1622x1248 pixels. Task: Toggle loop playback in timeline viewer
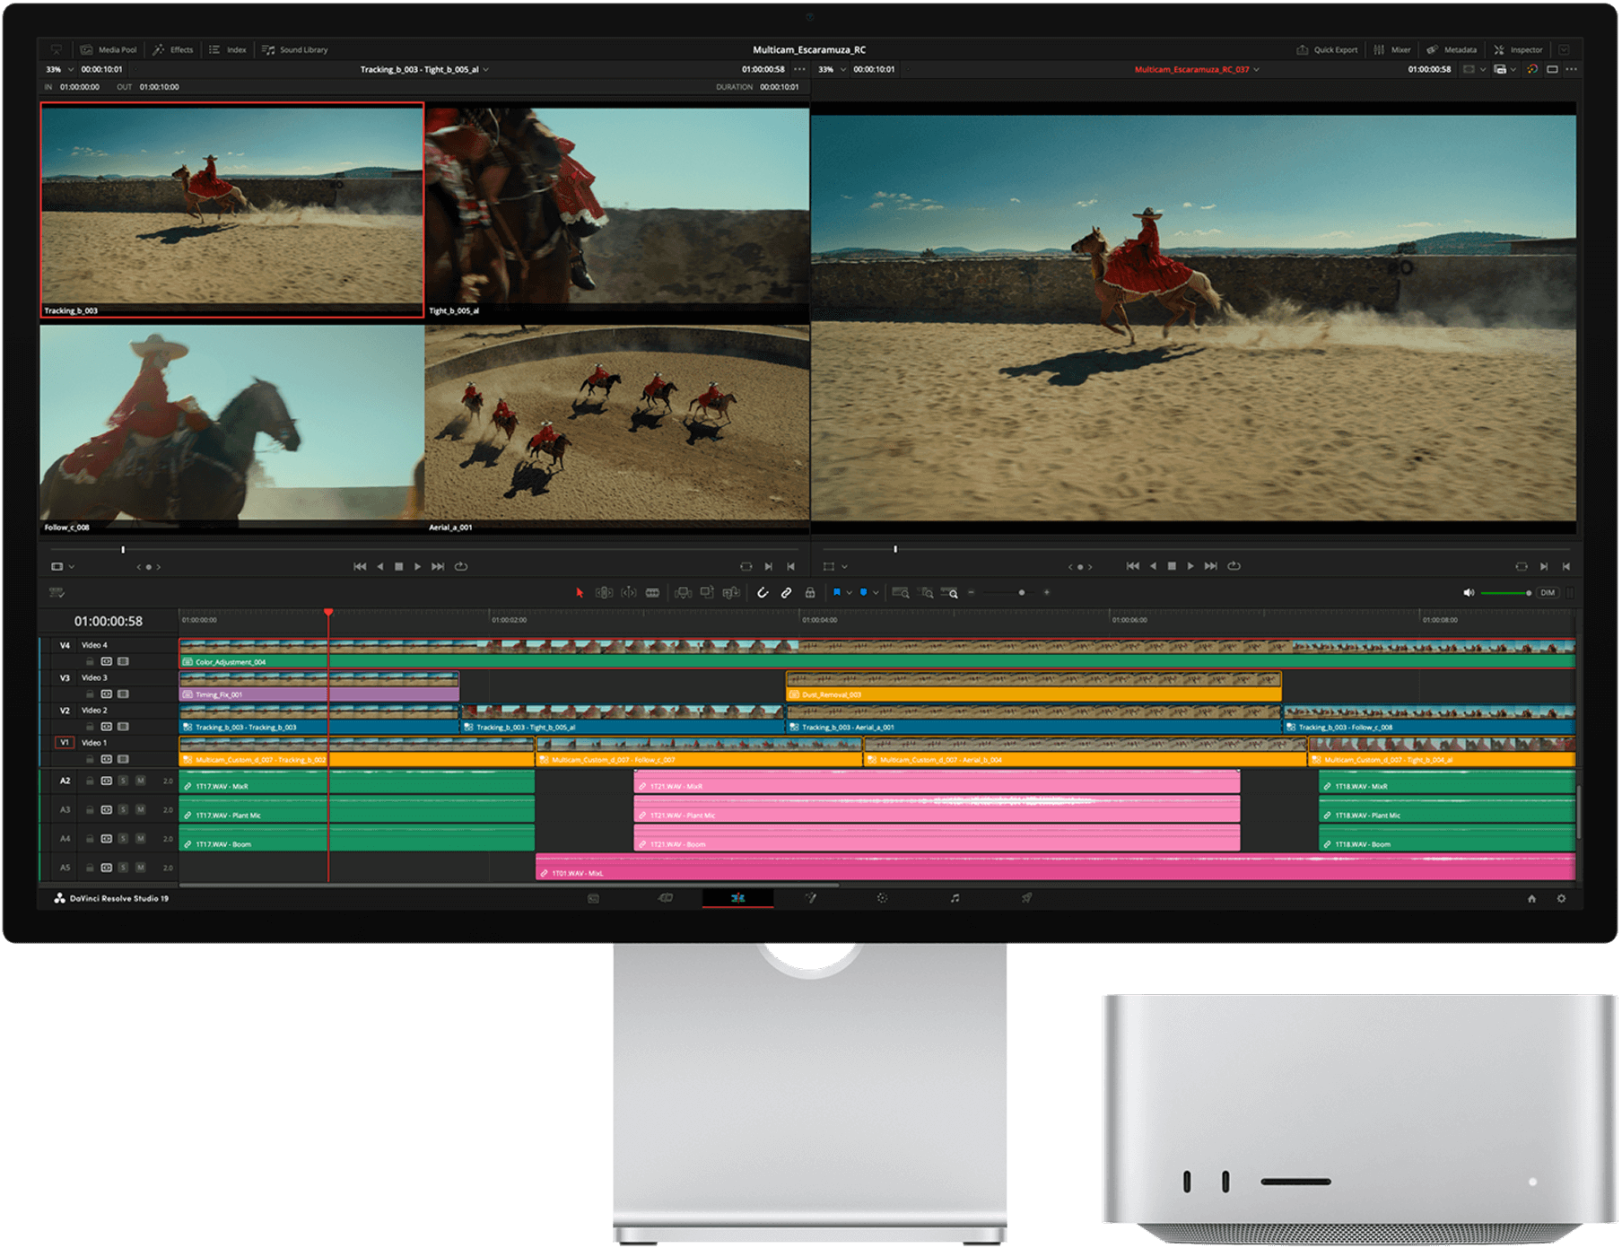1234,566
